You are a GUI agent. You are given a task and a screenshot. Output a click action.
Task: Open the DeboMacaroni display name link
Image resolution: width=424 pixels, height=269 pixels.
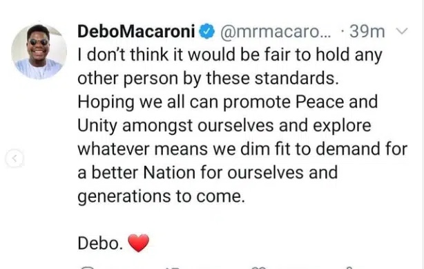(x=136, y=31)
